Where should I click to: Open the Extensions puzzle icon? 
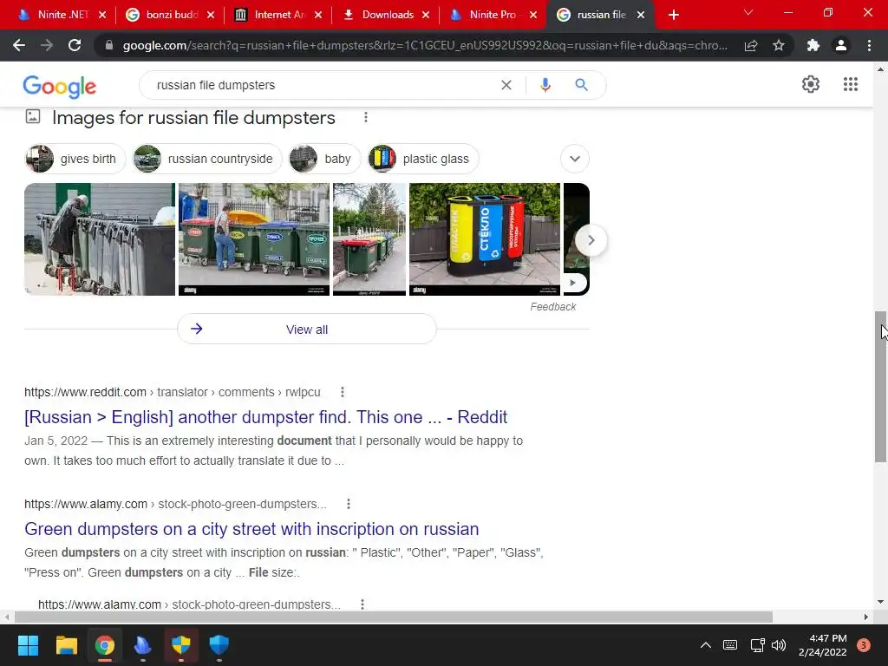[813, 45]
